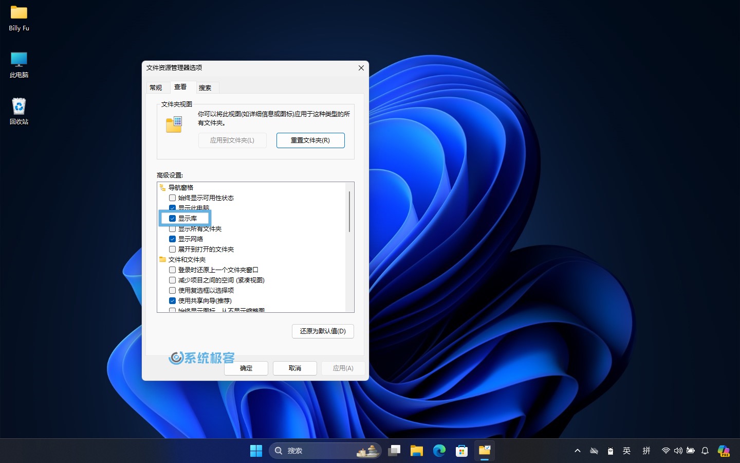This screenshot has width=740, height=463.
Task: Enable 使用复选框以选择项 checkbox
Action: [173, 291]
